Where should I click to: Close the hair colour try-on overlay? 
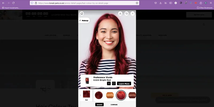click(132, 13)
